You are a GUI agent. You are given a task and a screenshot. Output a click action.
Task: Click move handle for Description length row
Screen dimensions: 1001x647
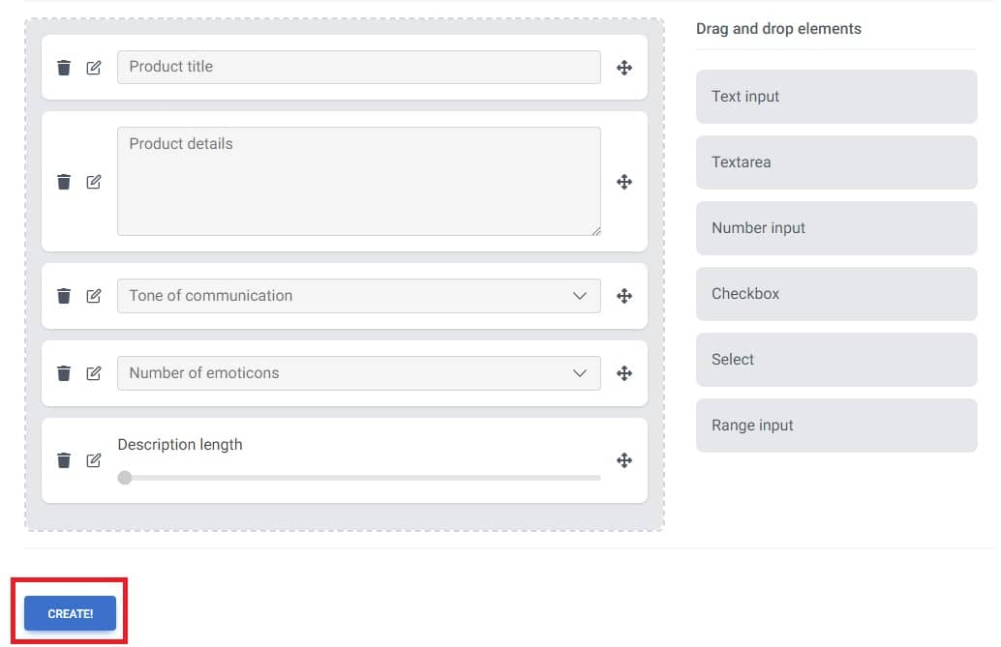tap(624, 460)
